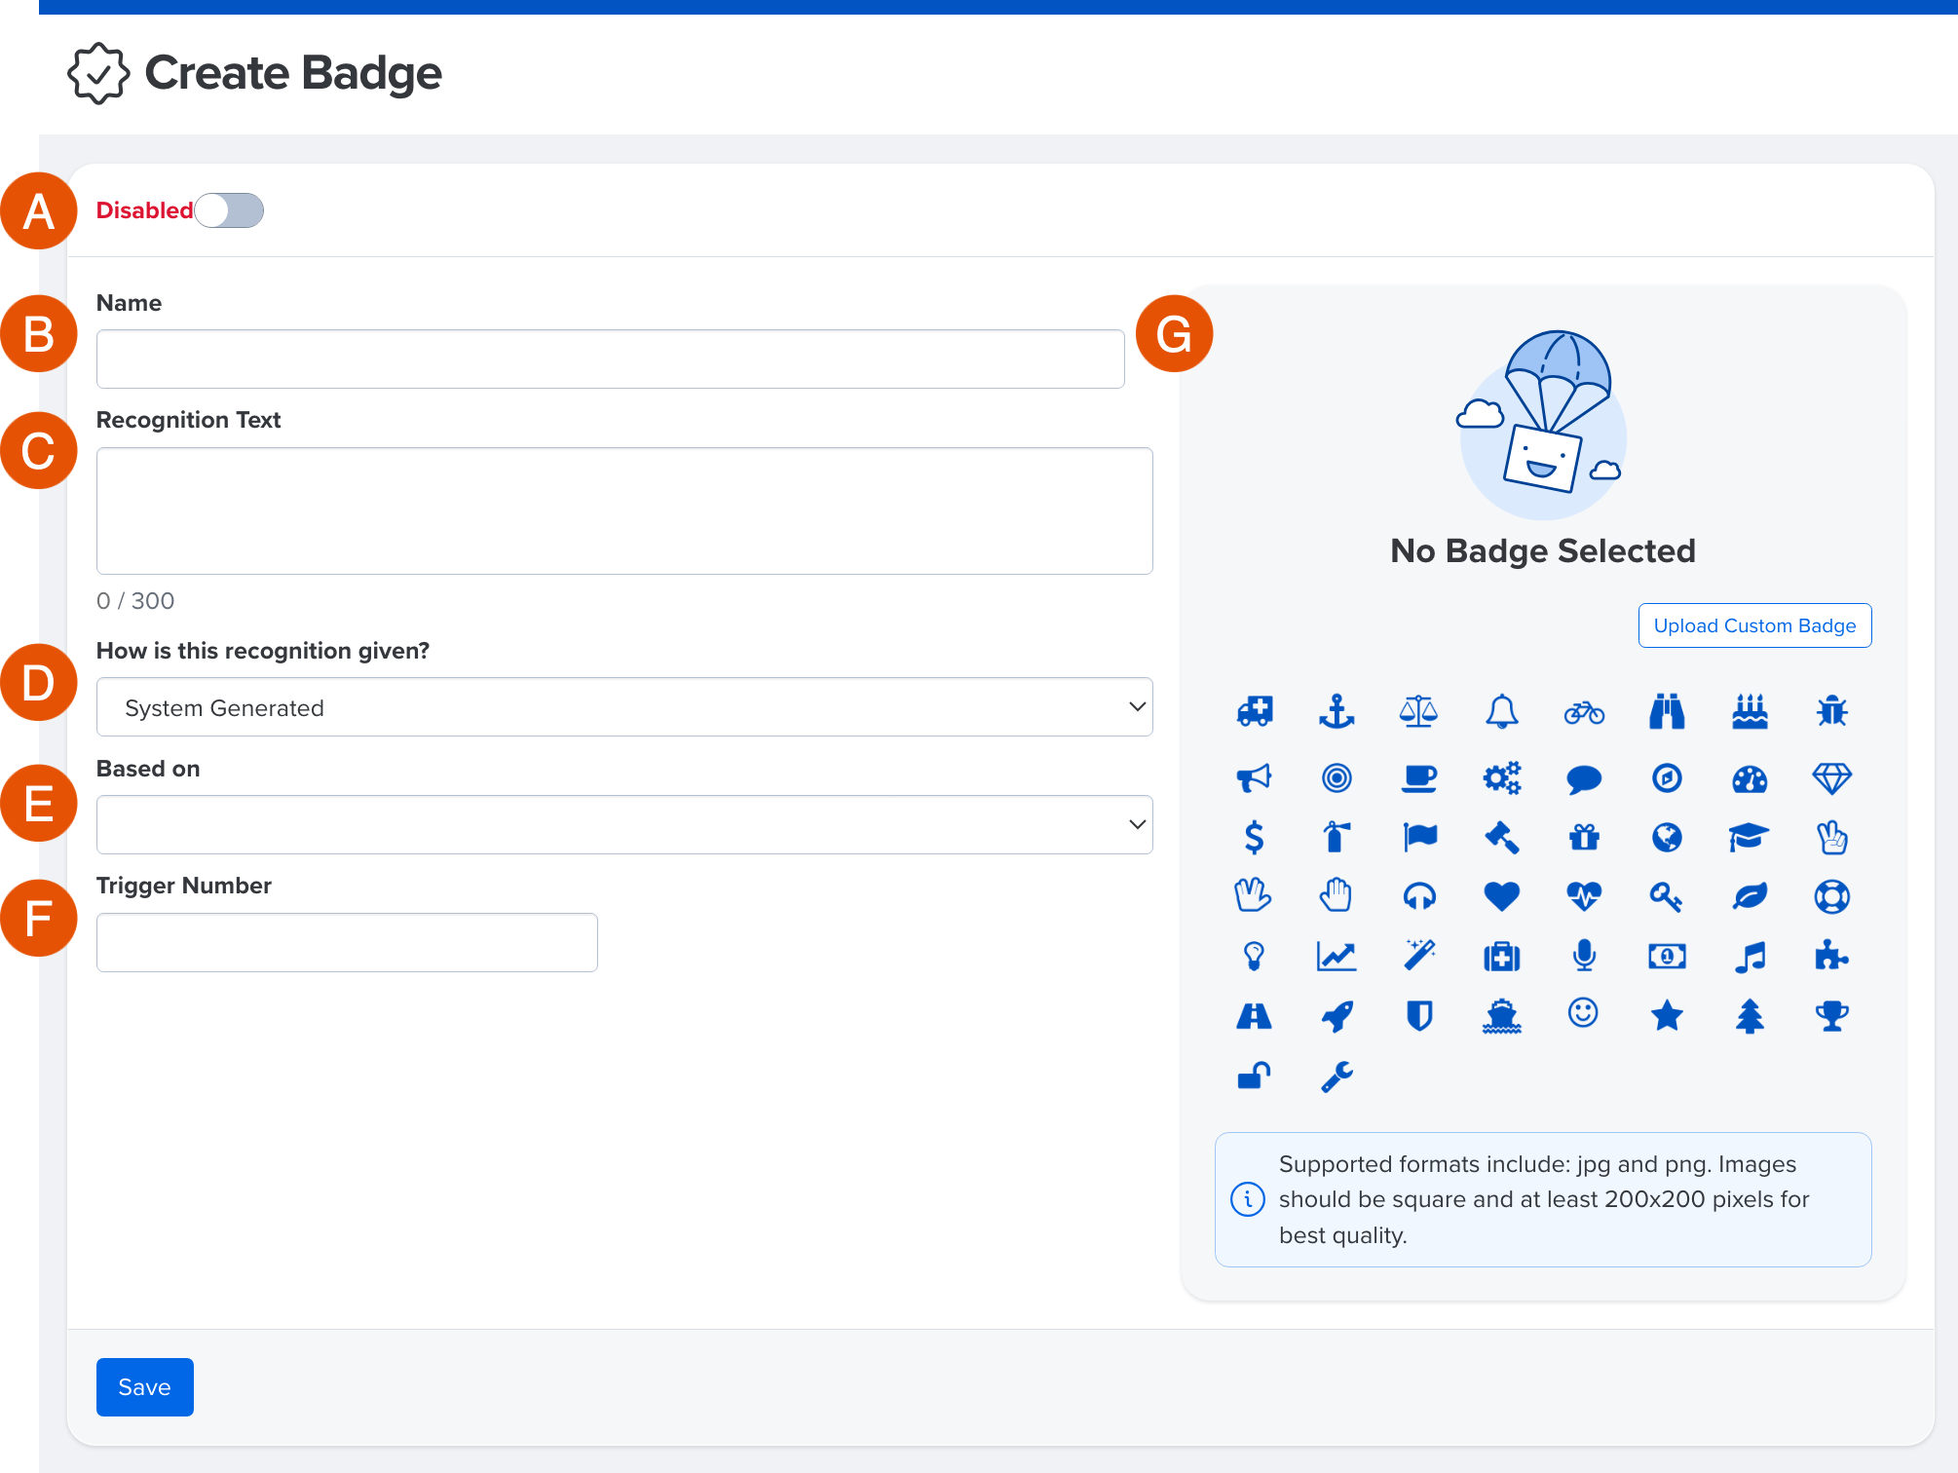Select the anchor badge icon
The image size is (1958, 1473).
tap(1337, 712)
